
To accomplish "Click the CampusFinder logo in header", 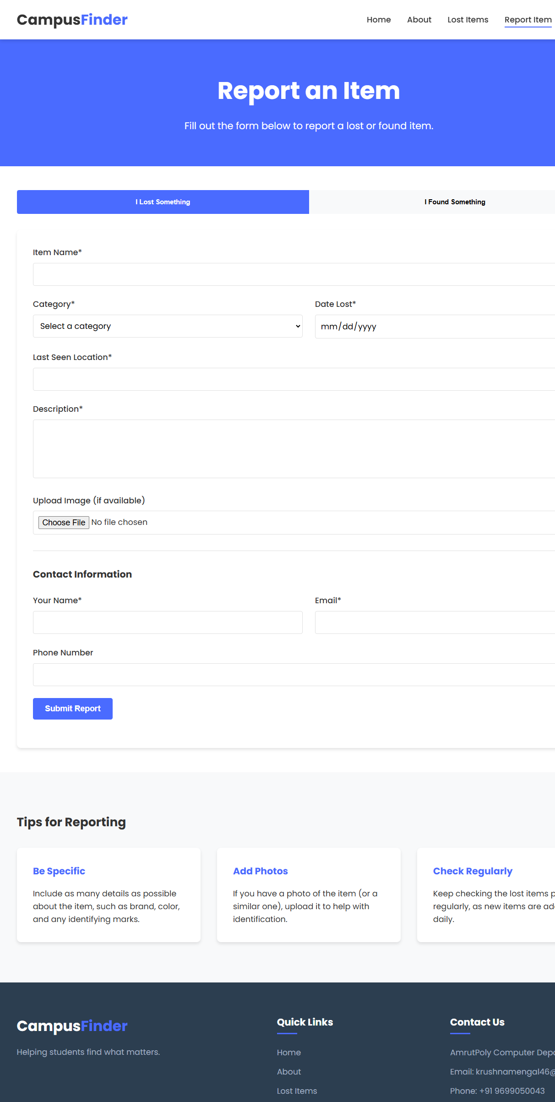I will [72, 20].
